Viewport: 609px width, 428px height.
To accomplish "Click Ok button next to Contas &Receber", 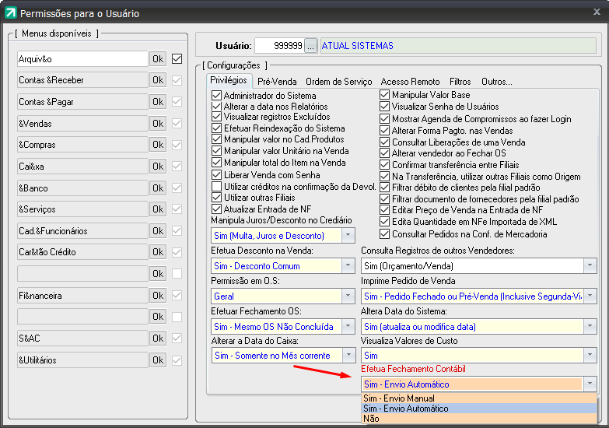I will [x=158, y=80].
